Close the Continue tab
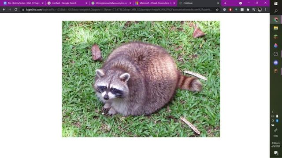Screen dimensions: 282x158 click(218, 3)
